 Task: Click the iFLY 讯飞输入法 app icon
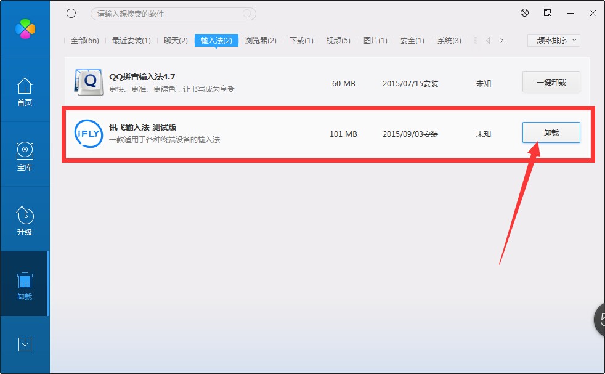coord(89,134)
